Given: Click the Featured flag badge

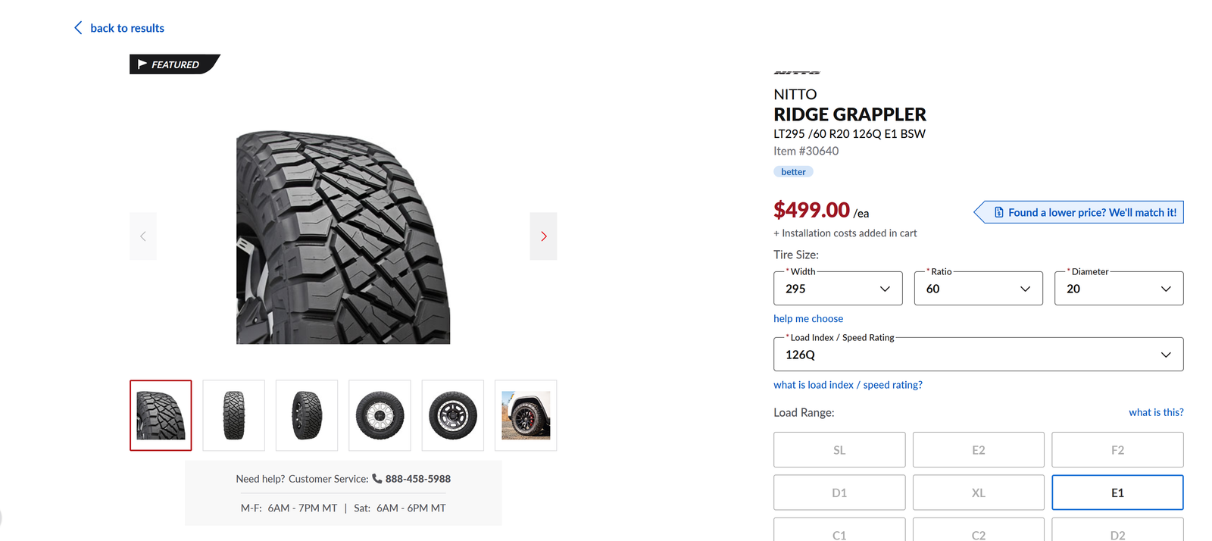Looking at the screenshot, I should [x=173, y=64].
